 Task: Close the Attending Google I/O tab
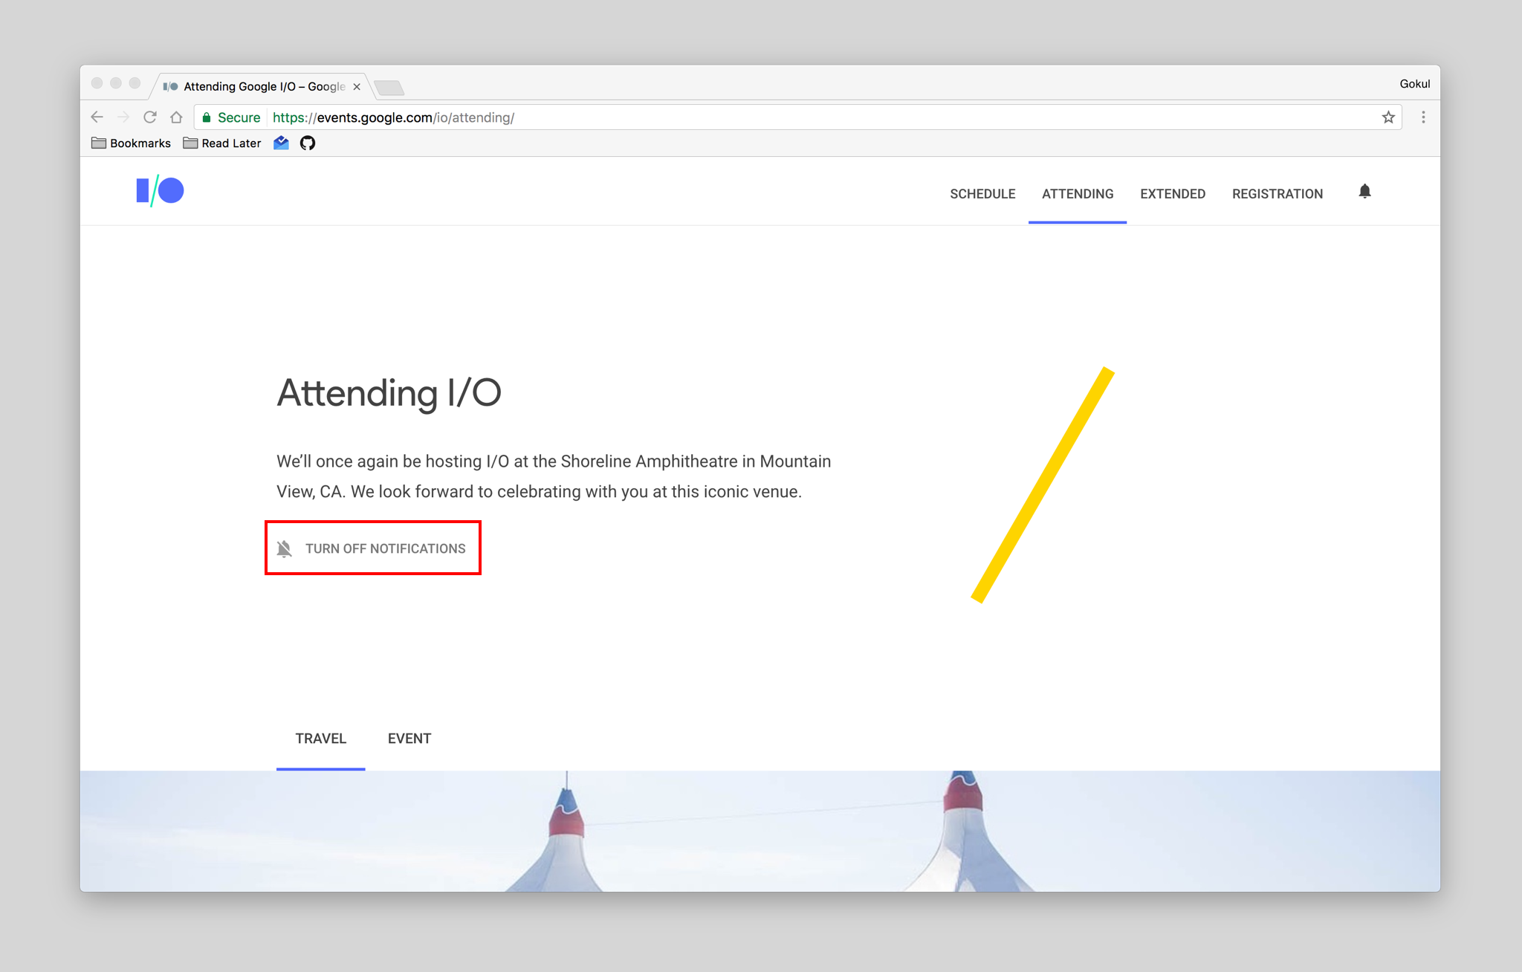[x=357, y=87]
